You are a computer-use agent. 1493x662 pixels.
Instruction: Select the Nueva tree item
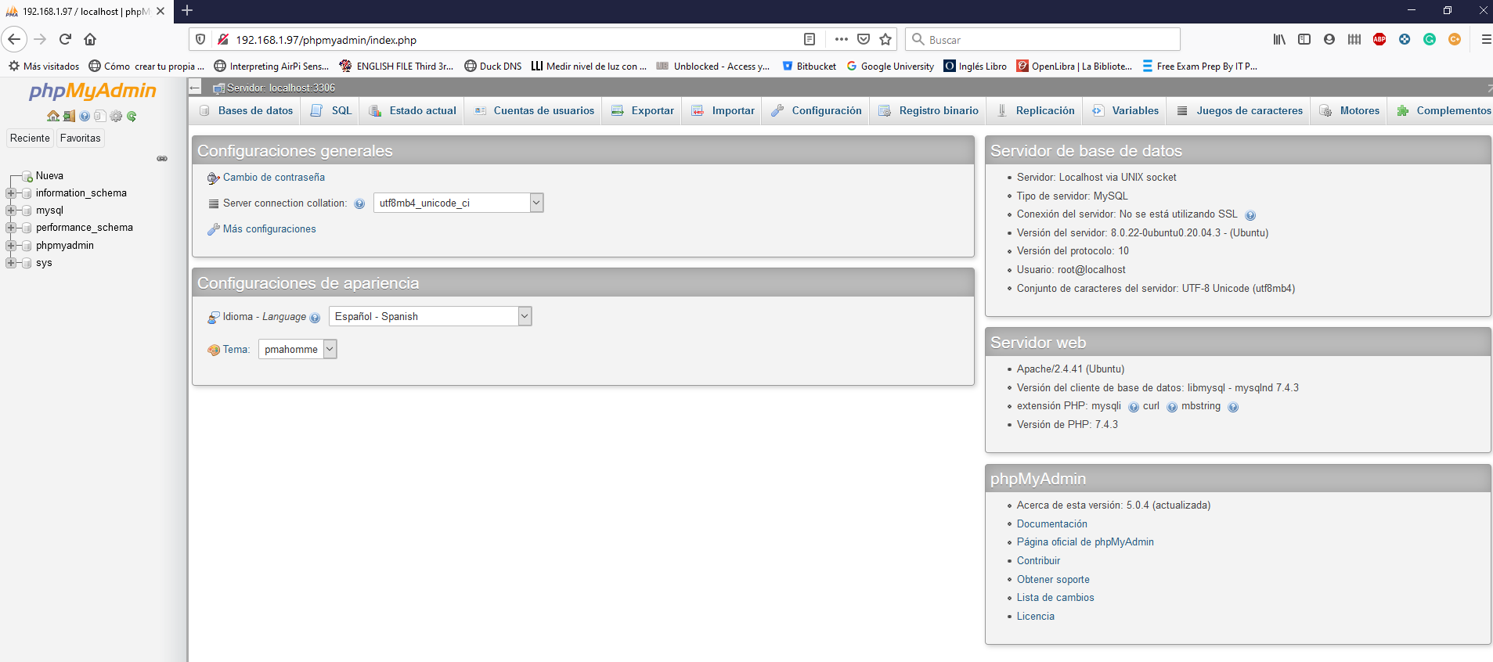(x=49, y=176)
